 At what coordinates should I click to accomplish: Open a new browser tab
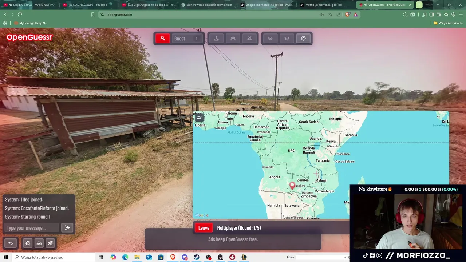point(419,5)
